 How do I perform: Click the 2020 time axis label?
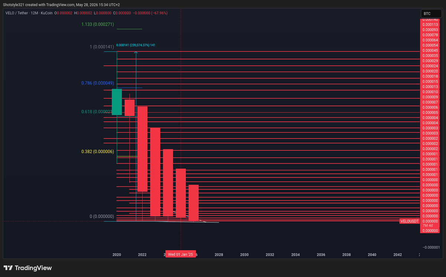tap(117, 255)
